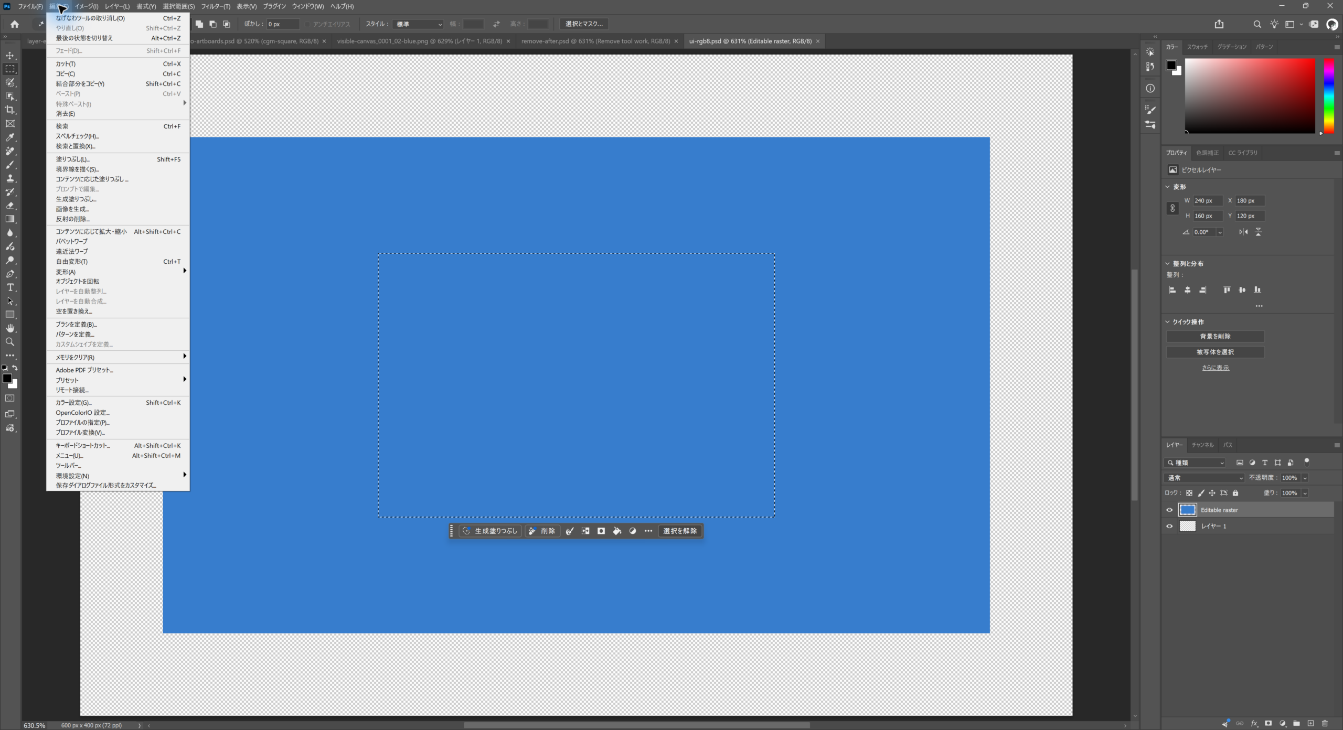Open the blend mode 通常 dropdown
Screen dimensions: 1343x730
1204,478
